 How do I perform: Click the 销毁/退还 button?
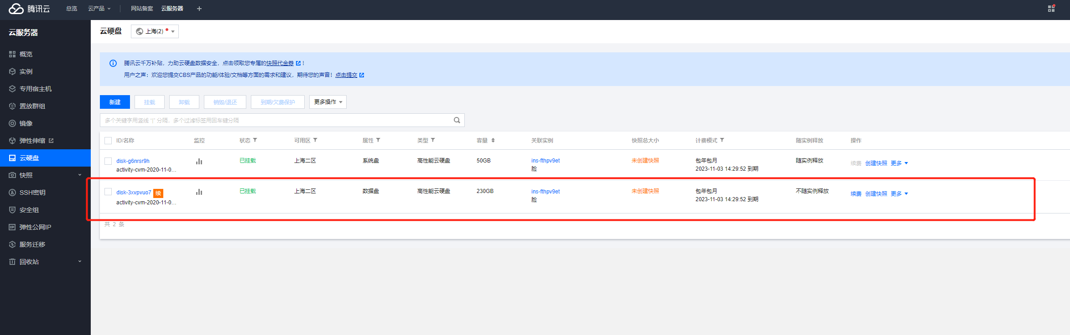tap(225, 102)
